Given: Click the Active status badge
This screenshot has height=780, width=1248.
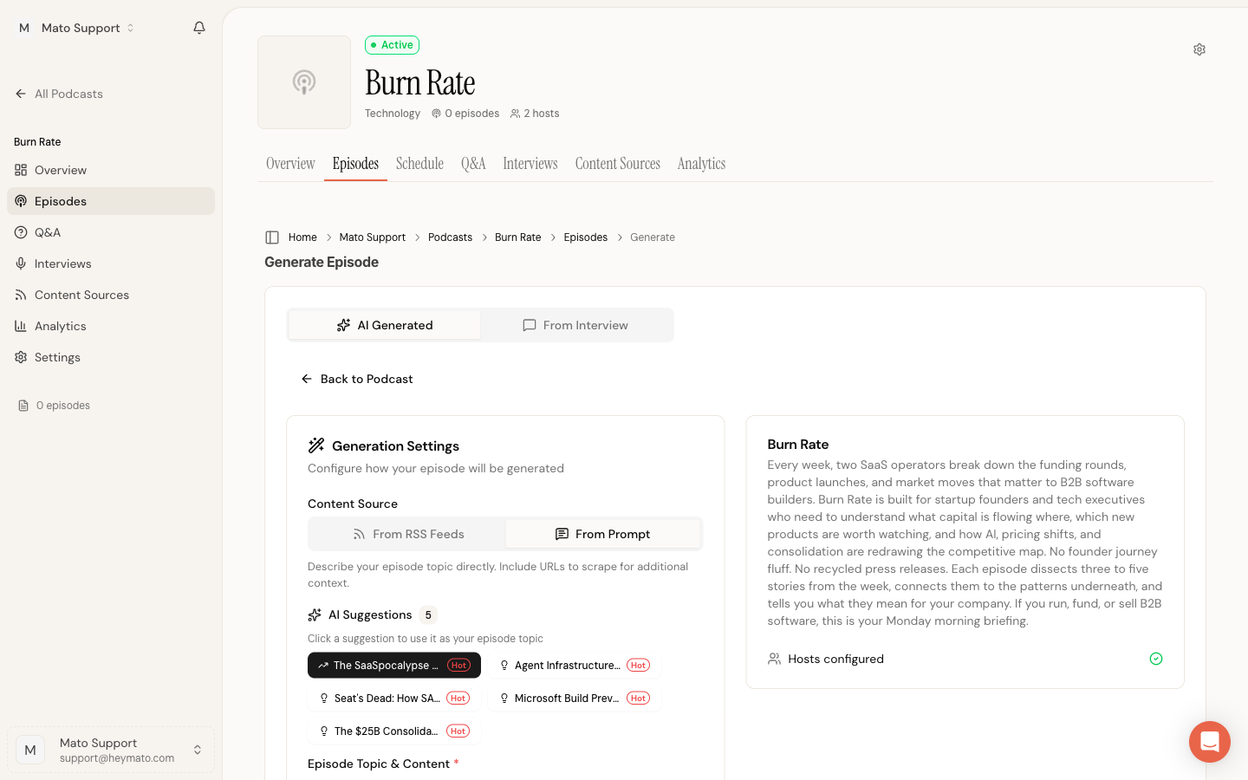Looking at the screenshot, I should [x=392, y=45].
